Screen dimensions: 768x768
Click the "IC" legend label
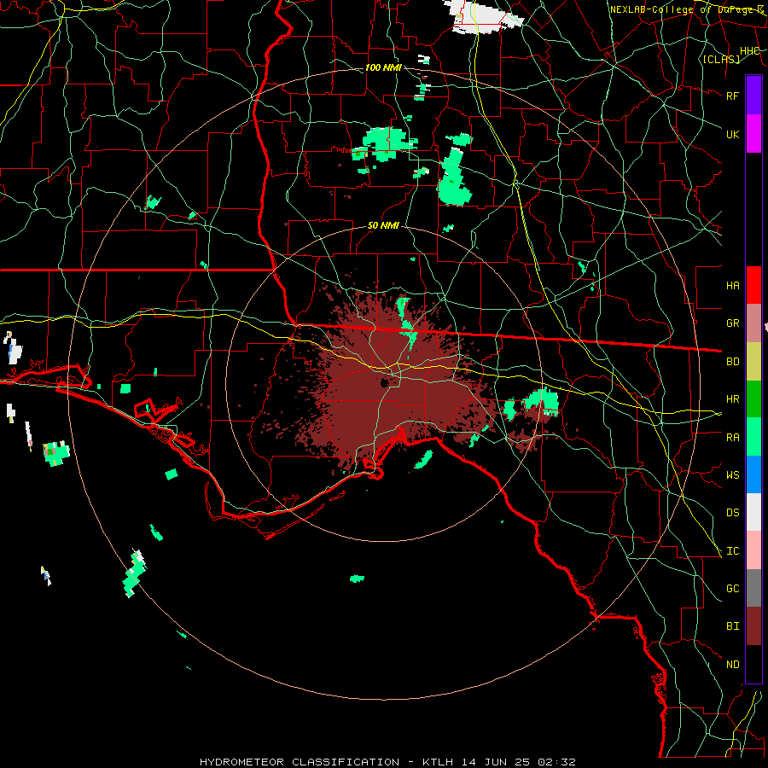pos(732,550)
